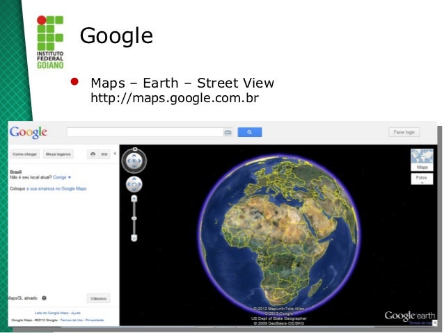Open the 'sua empresa no Google Maps' link
The height and width of the screenshot is (333, 444).
click(x=56, y=188)
